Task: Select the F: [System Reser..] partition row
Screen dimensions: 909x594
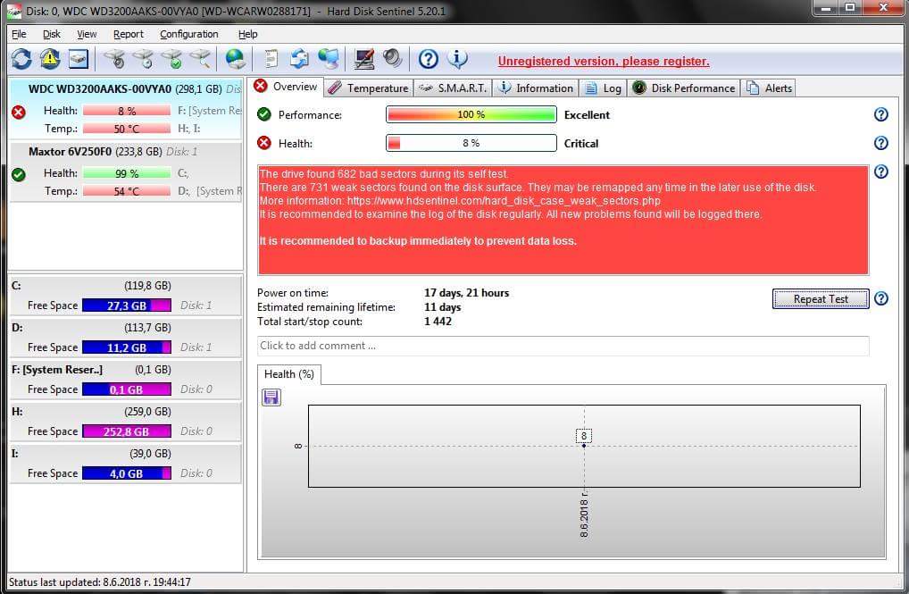Action: (x=125, y=380)
